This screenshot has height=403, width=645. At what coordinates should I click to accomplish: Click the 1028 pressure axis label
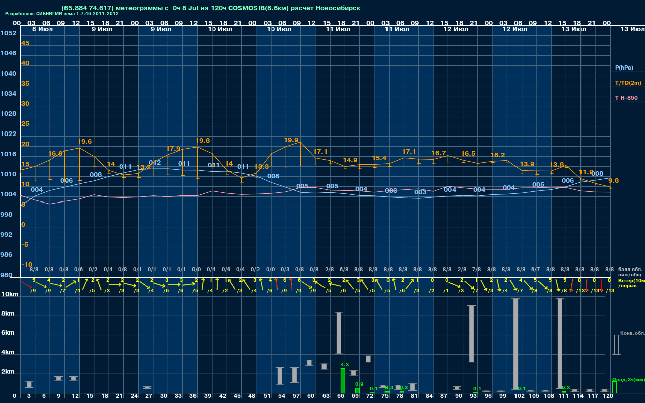tap(8, 114)
